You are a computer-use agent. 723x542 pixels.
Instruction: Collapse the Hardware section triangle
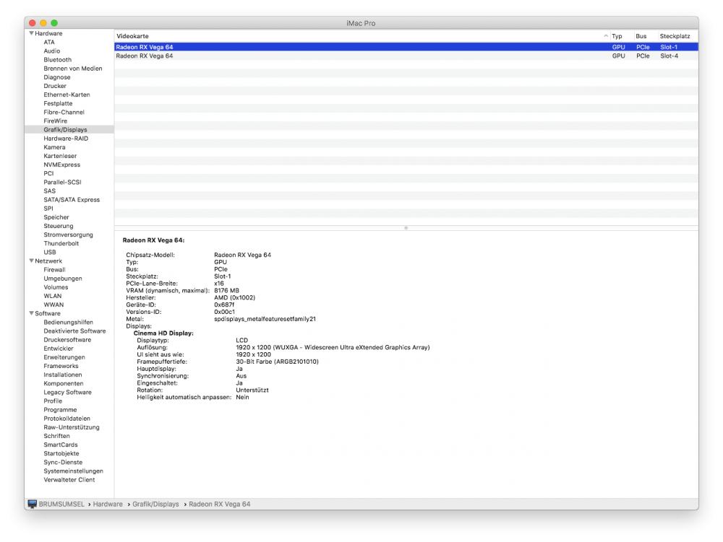[x=31, y=33]
